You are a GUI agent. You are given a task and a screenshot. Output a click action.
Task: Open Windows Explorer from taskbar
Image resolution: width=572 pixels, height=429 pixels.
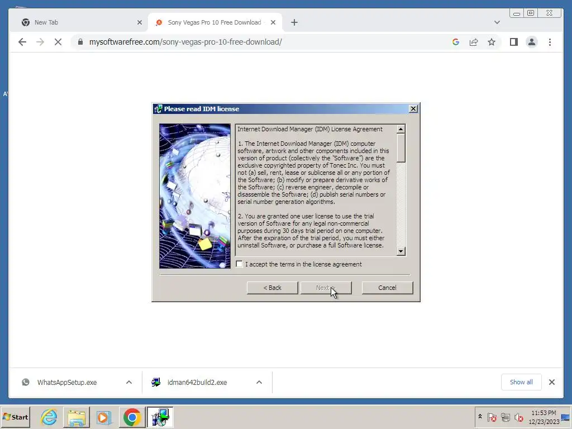[76, 417]
